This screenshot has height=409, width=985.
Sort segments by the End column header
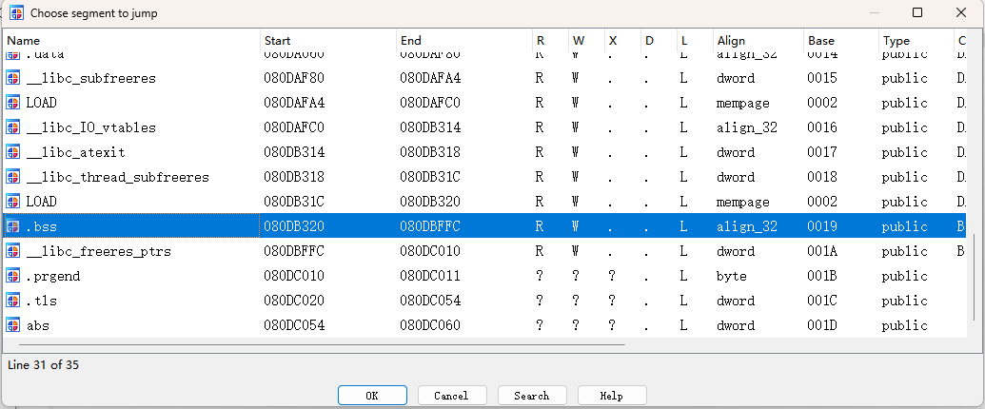(464, 41)
